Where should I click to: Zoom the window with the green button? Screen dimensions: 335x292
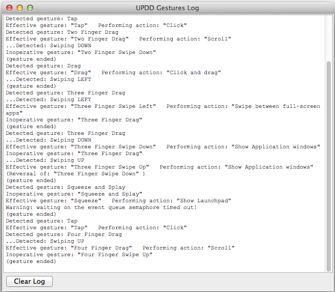30,8
